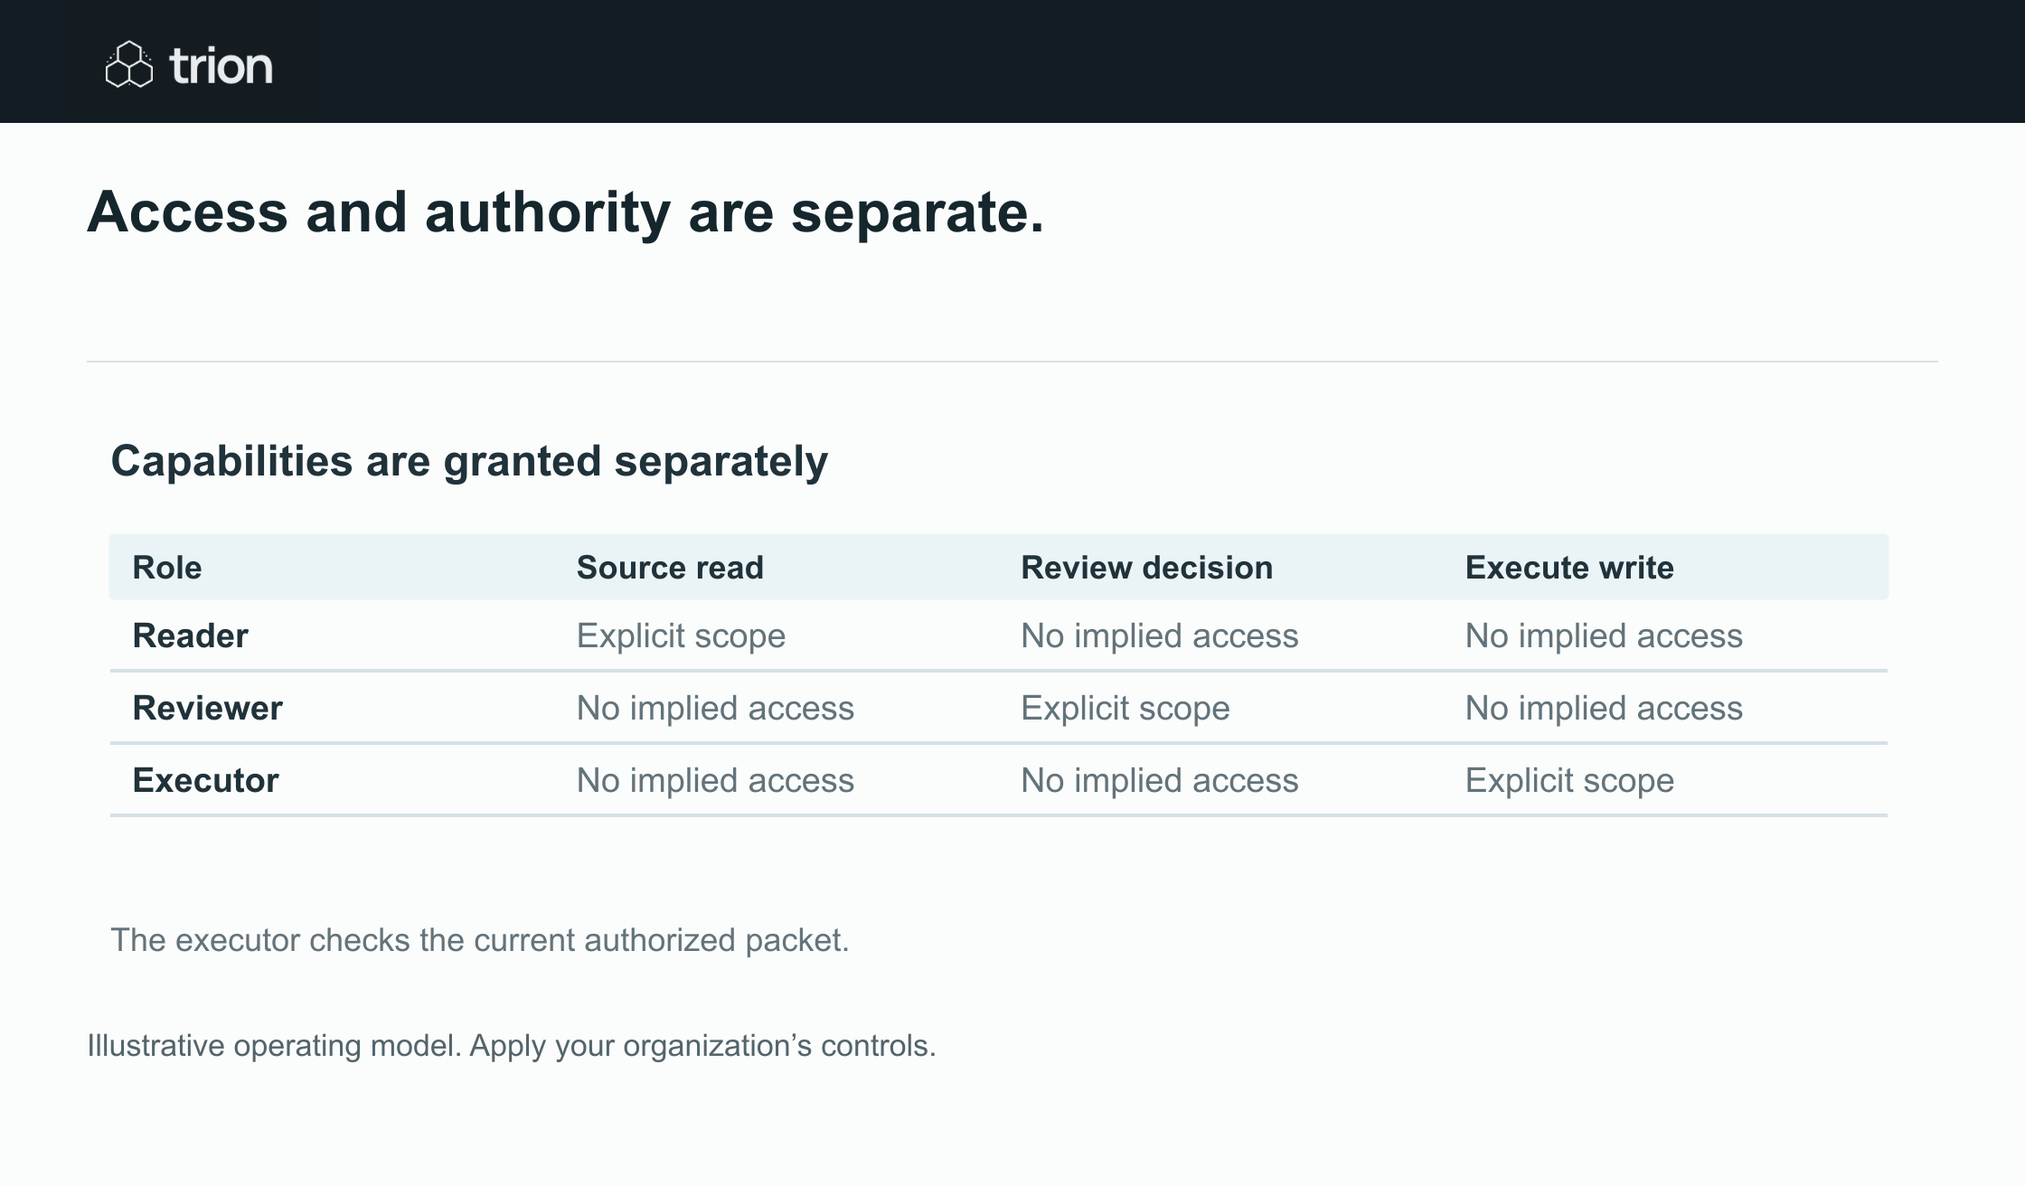Click the trion hexagon logo icon
The width and height of the screenshot is (2025, 1186).
129,64
